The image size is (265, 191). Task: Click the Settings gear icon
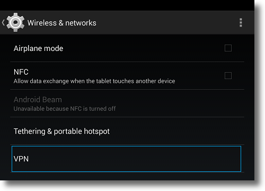15,22
